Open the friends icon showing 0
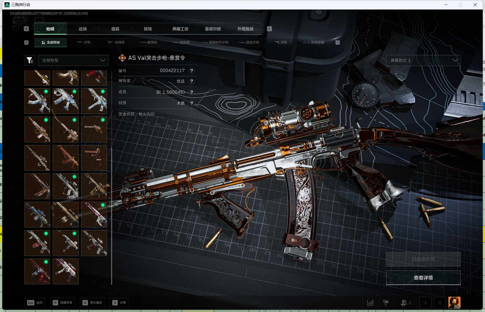 tap(405, 303)
